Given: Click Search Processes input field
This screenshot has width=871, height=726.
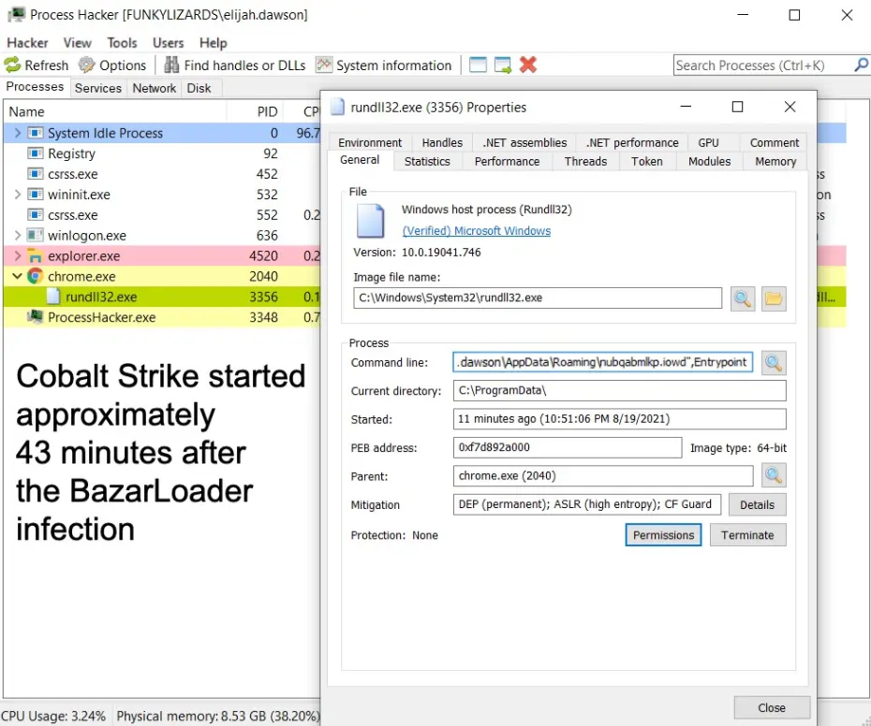Looking at the screenshot, I should (x=764, y=65).
